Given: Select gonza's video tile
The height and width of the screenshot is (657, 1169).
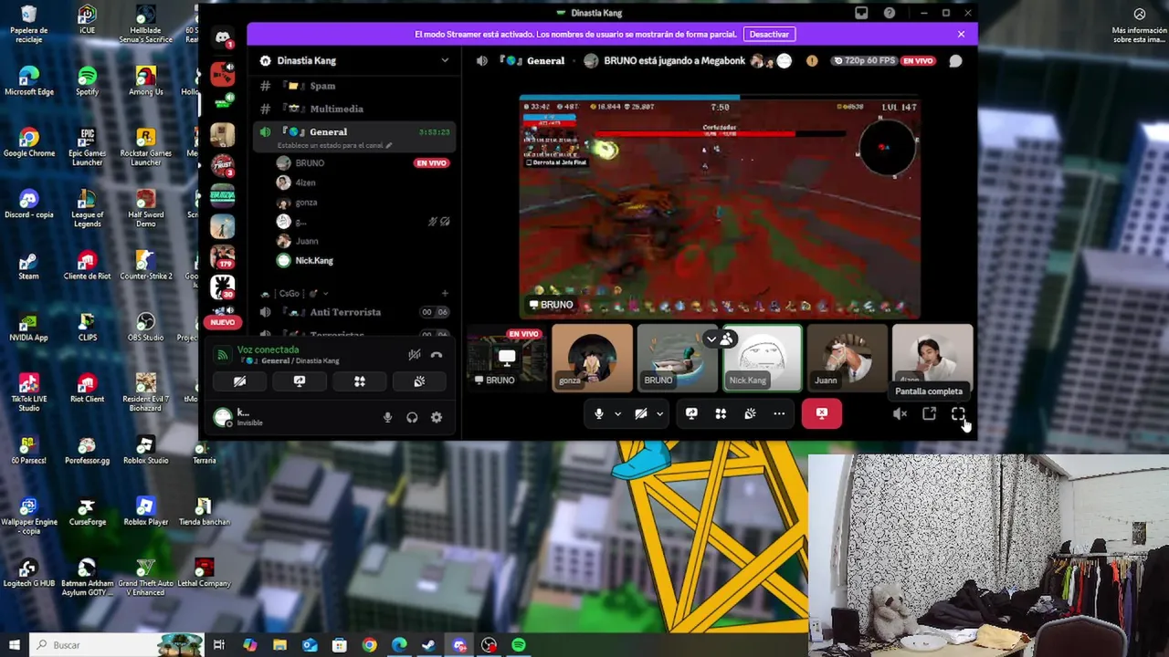Looking at the screenshot, I should pyautogui.click(x=592, y=359).
